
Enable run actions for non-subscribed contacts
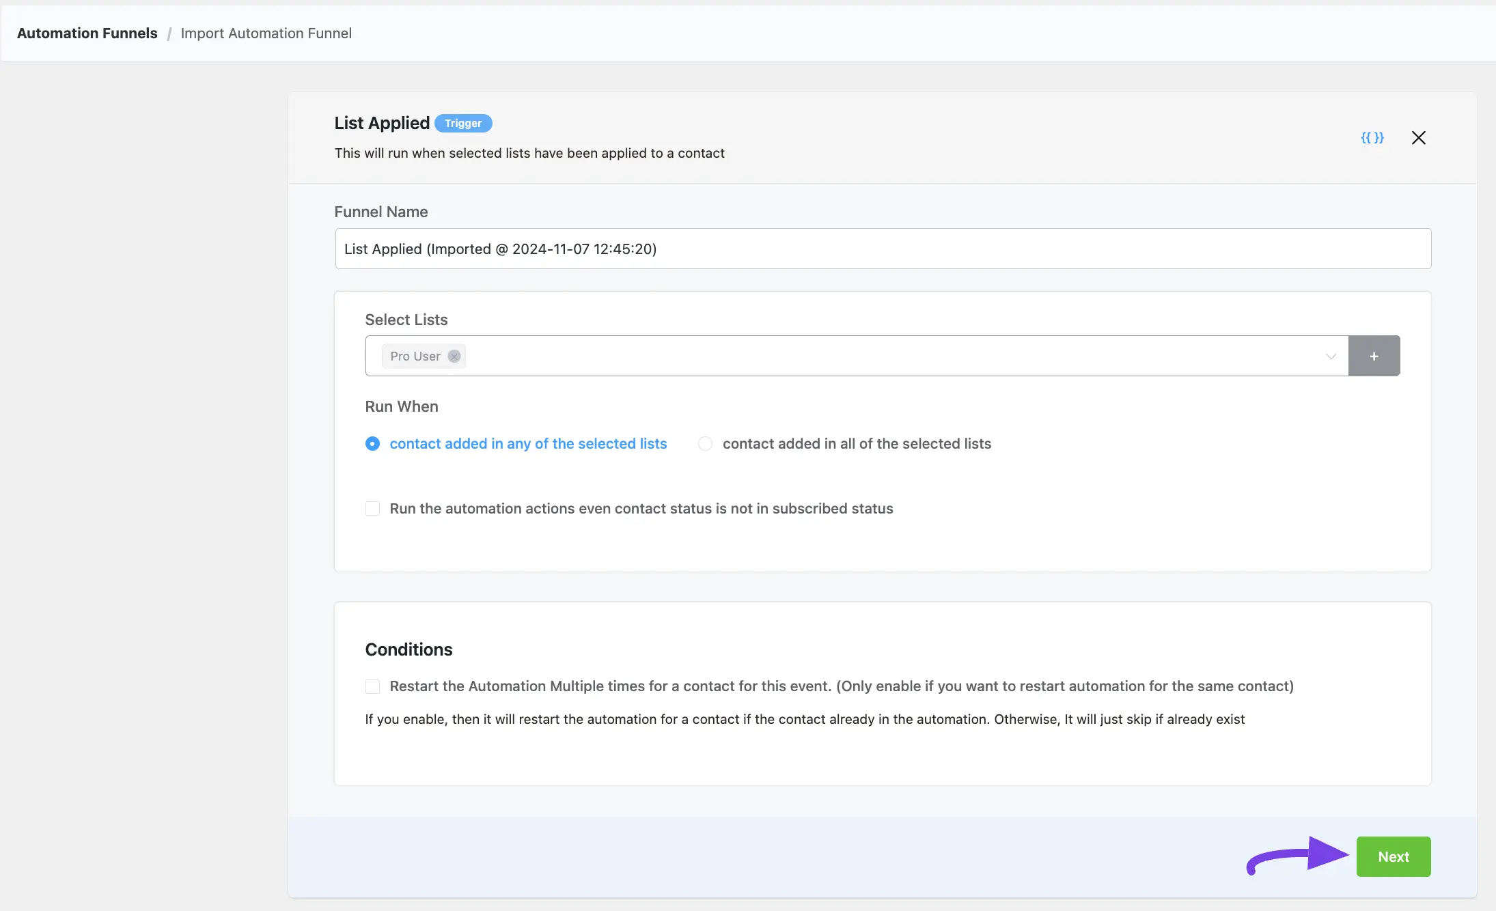tap(372, 509)
